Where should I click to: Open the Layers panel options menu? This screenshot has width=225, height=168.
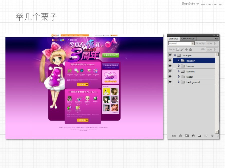pyautogui.click(x=217, y=39)
